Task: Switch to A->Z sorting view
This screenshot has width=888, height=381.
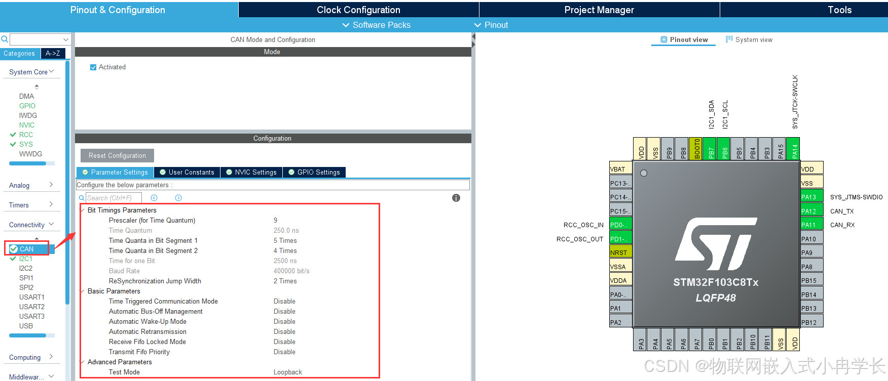Action: tap(53, 53)
